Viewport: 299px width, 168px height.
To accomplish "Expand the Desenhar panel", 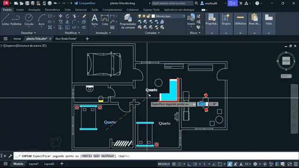I will click(x=28, y=33).
